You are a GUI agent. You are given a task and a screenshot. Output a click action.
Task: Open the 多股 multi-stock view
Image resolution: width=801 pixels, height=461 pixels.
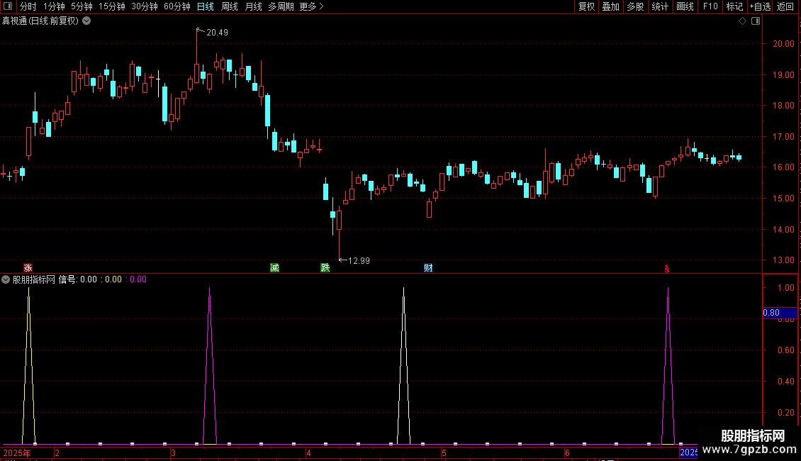635,6
